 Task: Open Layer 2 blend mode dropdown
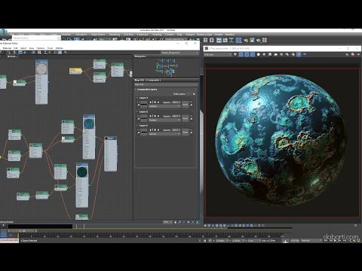pyautogui.click(x=164, y=120)
